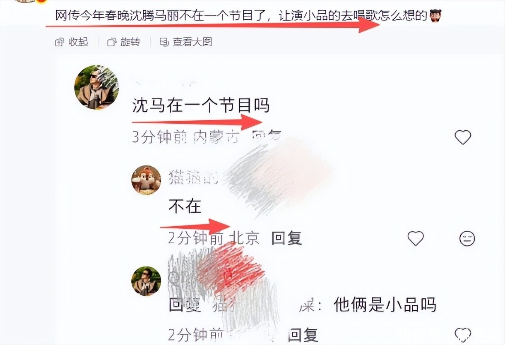The image size is (505, 345).
Task: Reply to the 他俩是小品吗 comment
Action: click(303, 335)
